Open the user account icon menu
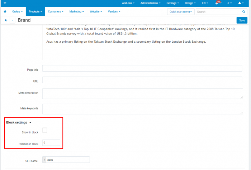 click(241, 3)
